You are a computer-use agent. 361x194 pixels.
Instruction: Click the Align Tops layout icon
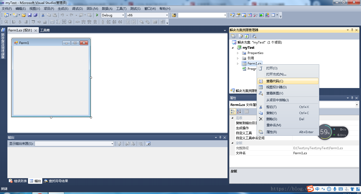pyautogui.click(x=33, y=22)
